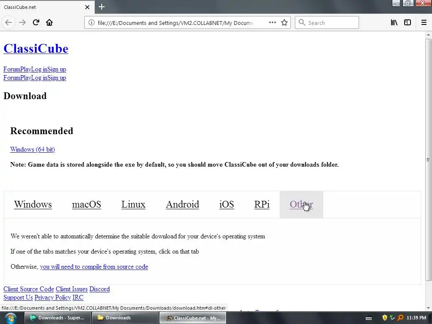
Task: Open the Privacy Policy link
Action: pos(53,297)
